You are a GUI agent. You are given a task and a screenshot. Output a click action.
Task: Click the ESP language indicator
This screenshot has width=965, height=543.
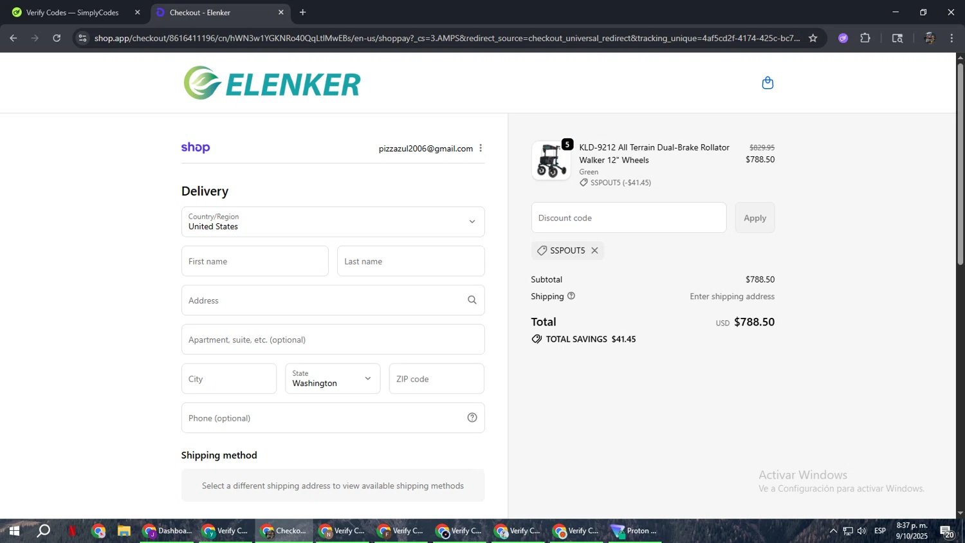tap(880, 531)
